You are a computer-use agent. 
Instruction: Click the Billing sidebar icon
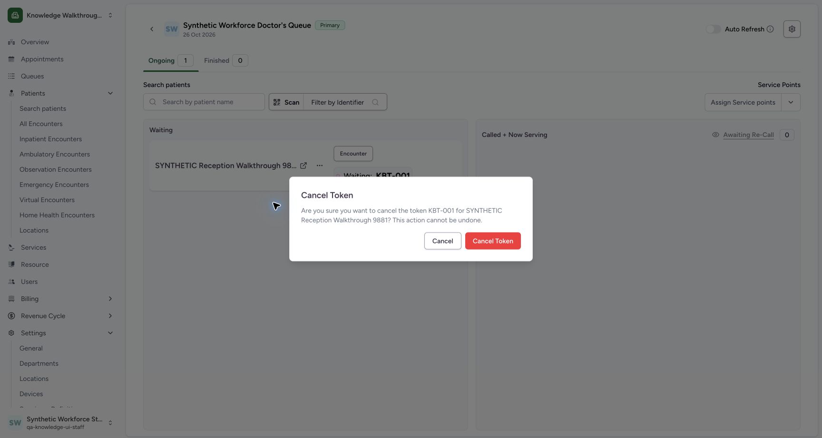pyautogui.click(x=11, y=299)
